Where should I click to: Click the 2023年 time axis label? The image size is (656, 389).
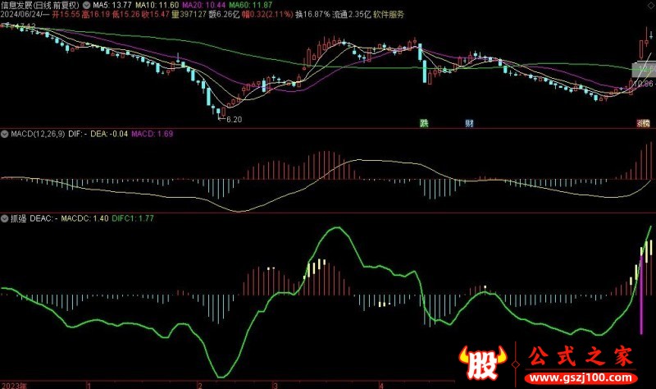coord(14,385)
